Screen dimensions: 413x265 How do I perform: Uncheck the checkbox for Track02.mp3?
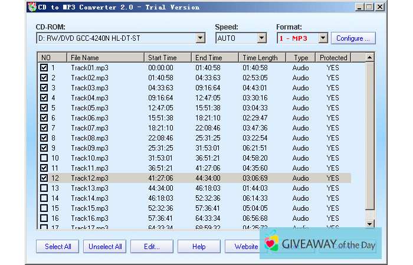[x=44, y=78]
